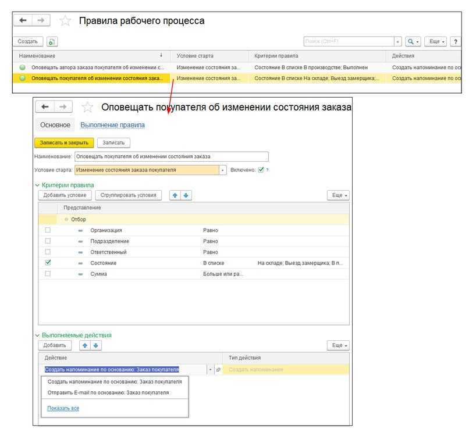476x435 pixels.
Task: Open the Условие старта dropdown list
Action: point(222,170)
